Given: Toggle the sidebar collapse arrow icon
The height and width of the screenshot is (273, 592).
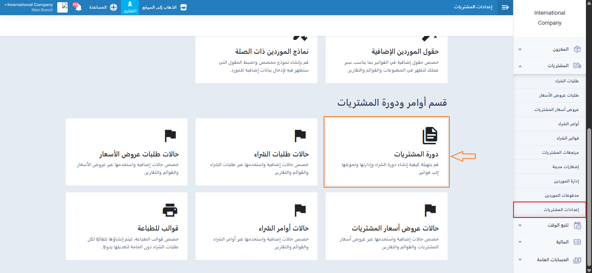Looking at the screenshot, I should 505,7.
